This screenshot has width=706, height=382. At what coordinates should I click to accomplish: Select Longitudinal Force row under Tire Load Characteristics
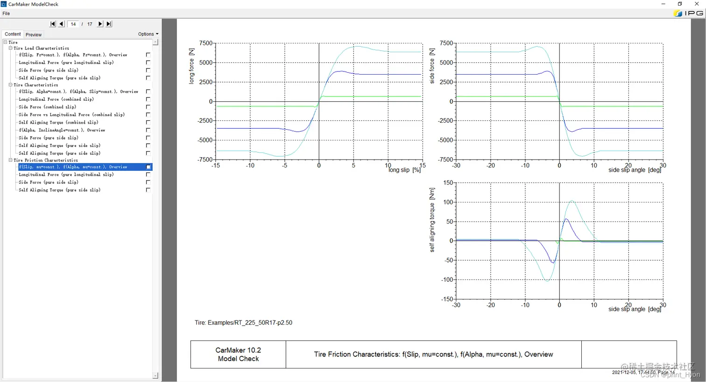pos(66,63)
